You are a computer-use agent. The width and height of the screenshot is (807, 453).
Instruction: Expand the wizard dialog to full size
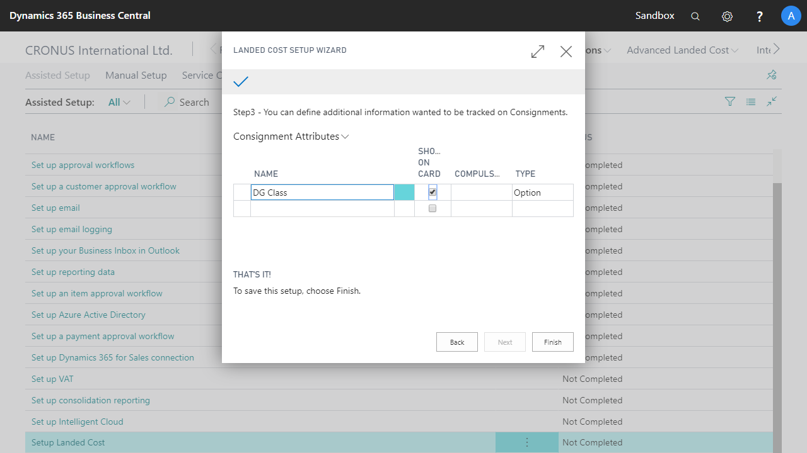pyautogui.click(x=538, y=52)
